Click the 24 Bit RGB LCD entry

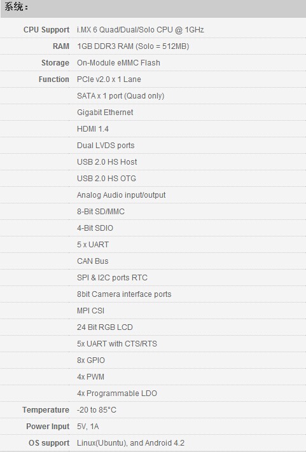coord(105,327)
